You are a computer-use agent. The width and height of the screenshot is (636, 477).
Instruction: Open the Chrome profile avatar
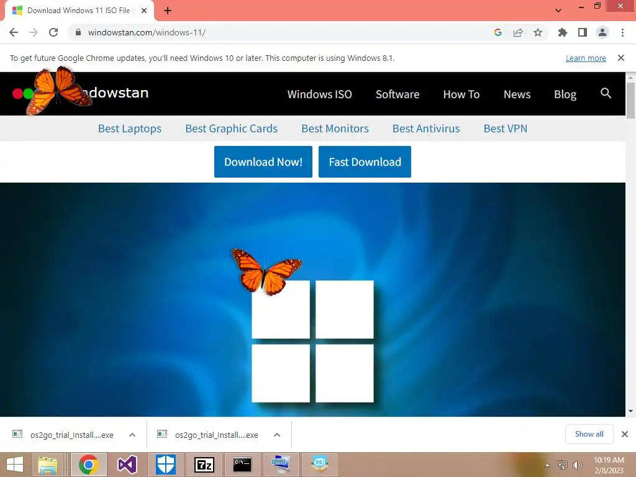[x=602, y=32]
